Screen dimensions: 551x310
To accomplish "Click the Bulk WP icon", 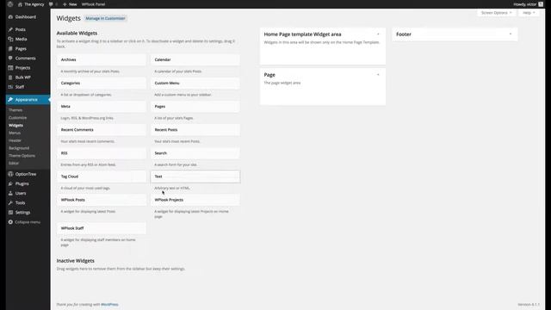I will (x=10, y=77).
